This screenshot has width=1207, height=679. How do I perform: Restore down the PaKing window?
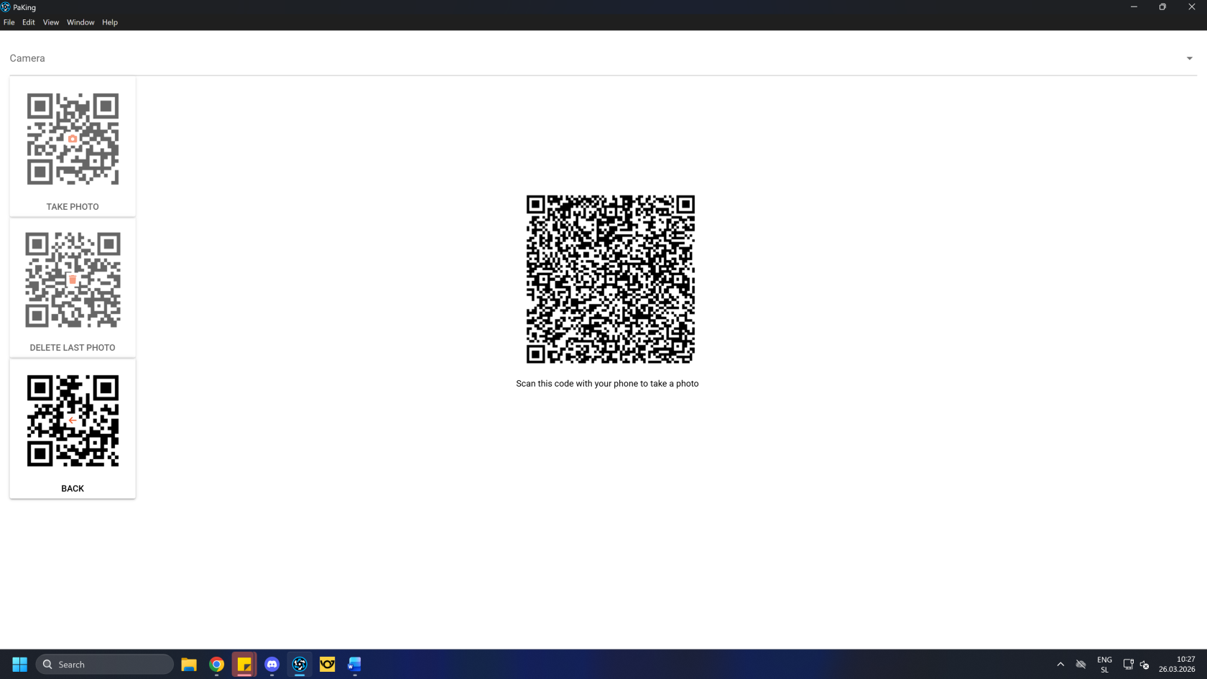point(1162,7)
